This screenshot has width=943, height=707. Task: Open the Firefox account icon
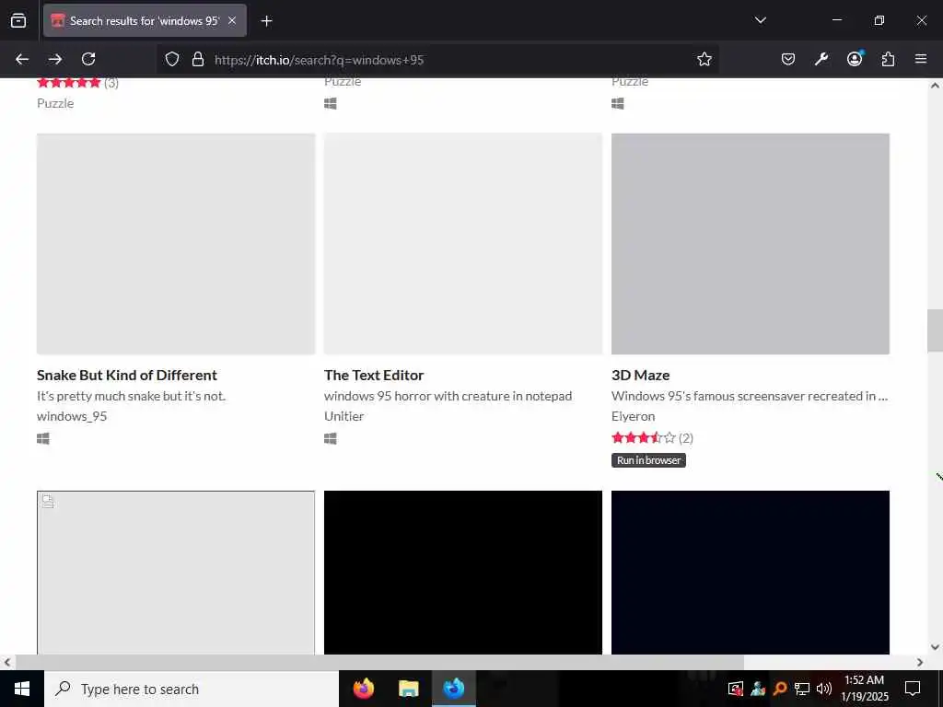click(855, 58)
